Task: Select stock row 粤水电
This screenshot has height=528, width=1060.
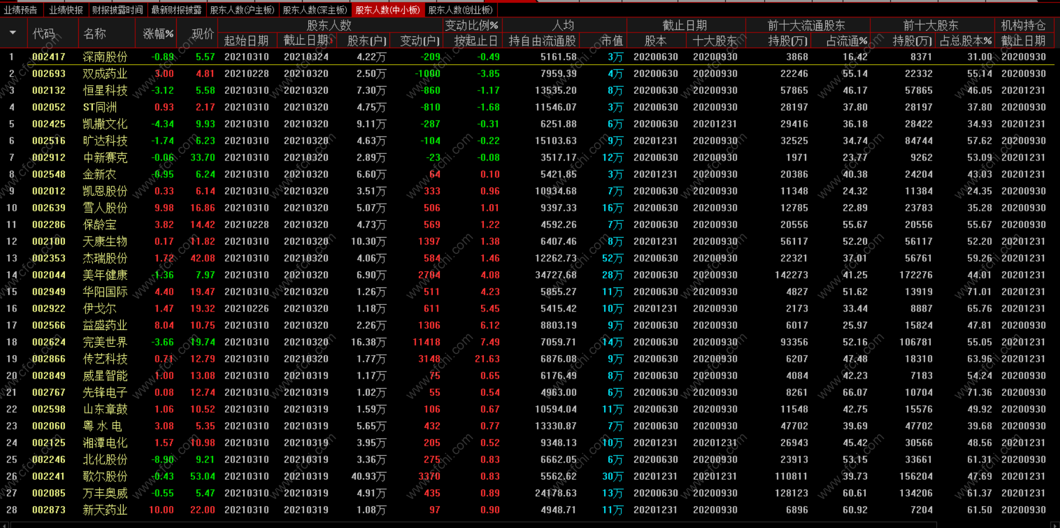Action: 527,426
